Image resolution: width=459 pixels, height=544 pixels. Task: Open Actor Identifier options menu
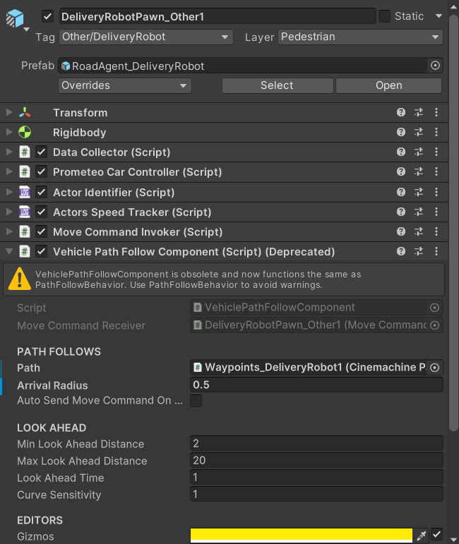coord(436,192)
